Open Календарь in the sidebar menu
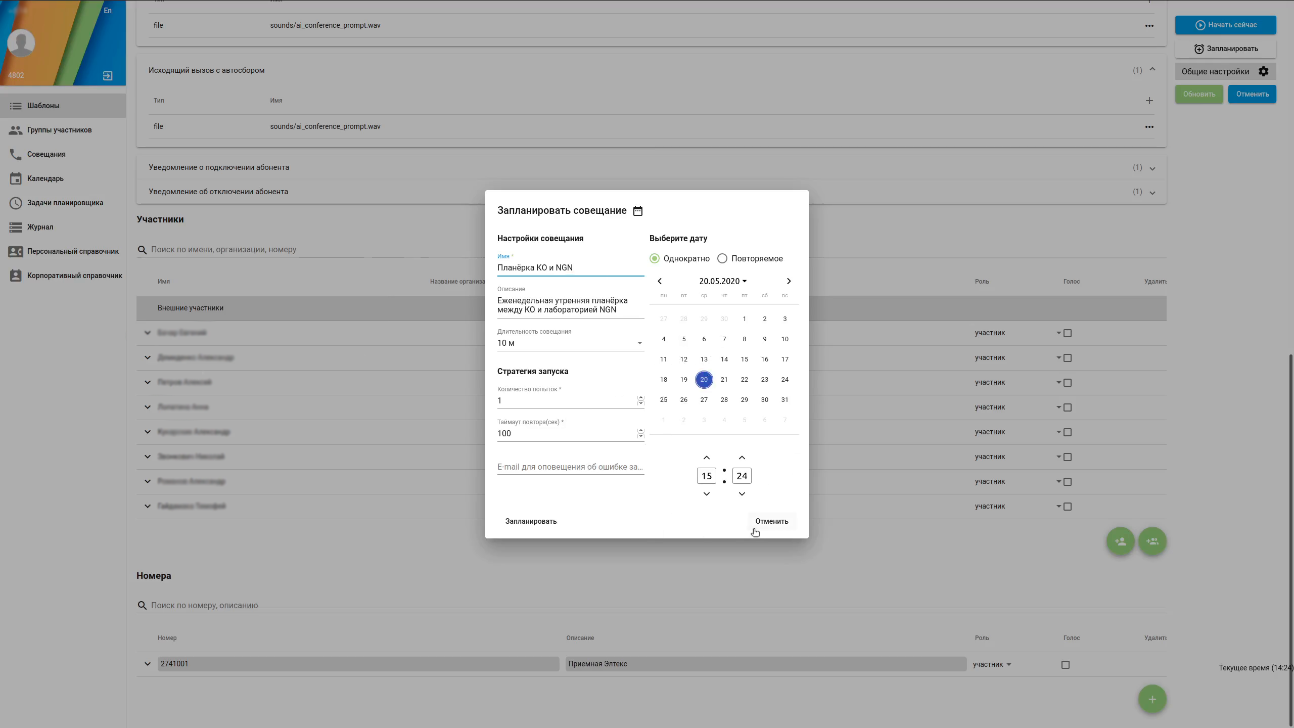This screenshot has height=728, width=1294. pos(45,178)
